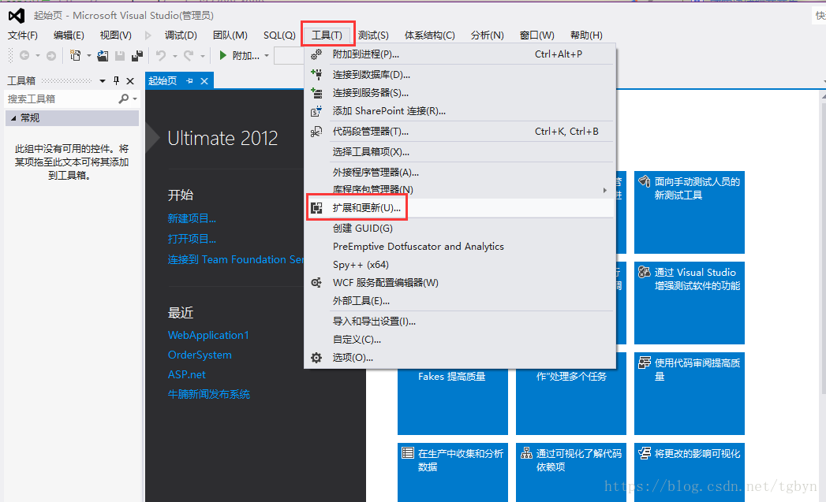Viewport: 826px width, 502px height.
Task: Click the Redo toolbar icon
Action: click(188, 55)
